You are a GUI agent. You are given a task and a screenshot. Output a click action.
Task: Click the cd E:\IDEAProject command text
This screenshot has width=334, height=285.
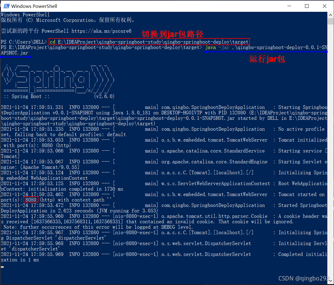149,42
